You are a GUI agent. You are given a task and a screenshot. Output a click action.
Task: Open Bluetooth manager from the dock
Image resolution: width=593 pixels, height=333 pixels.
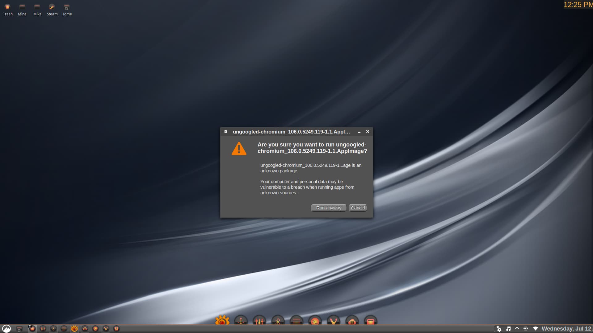click(x=278, y=321)
